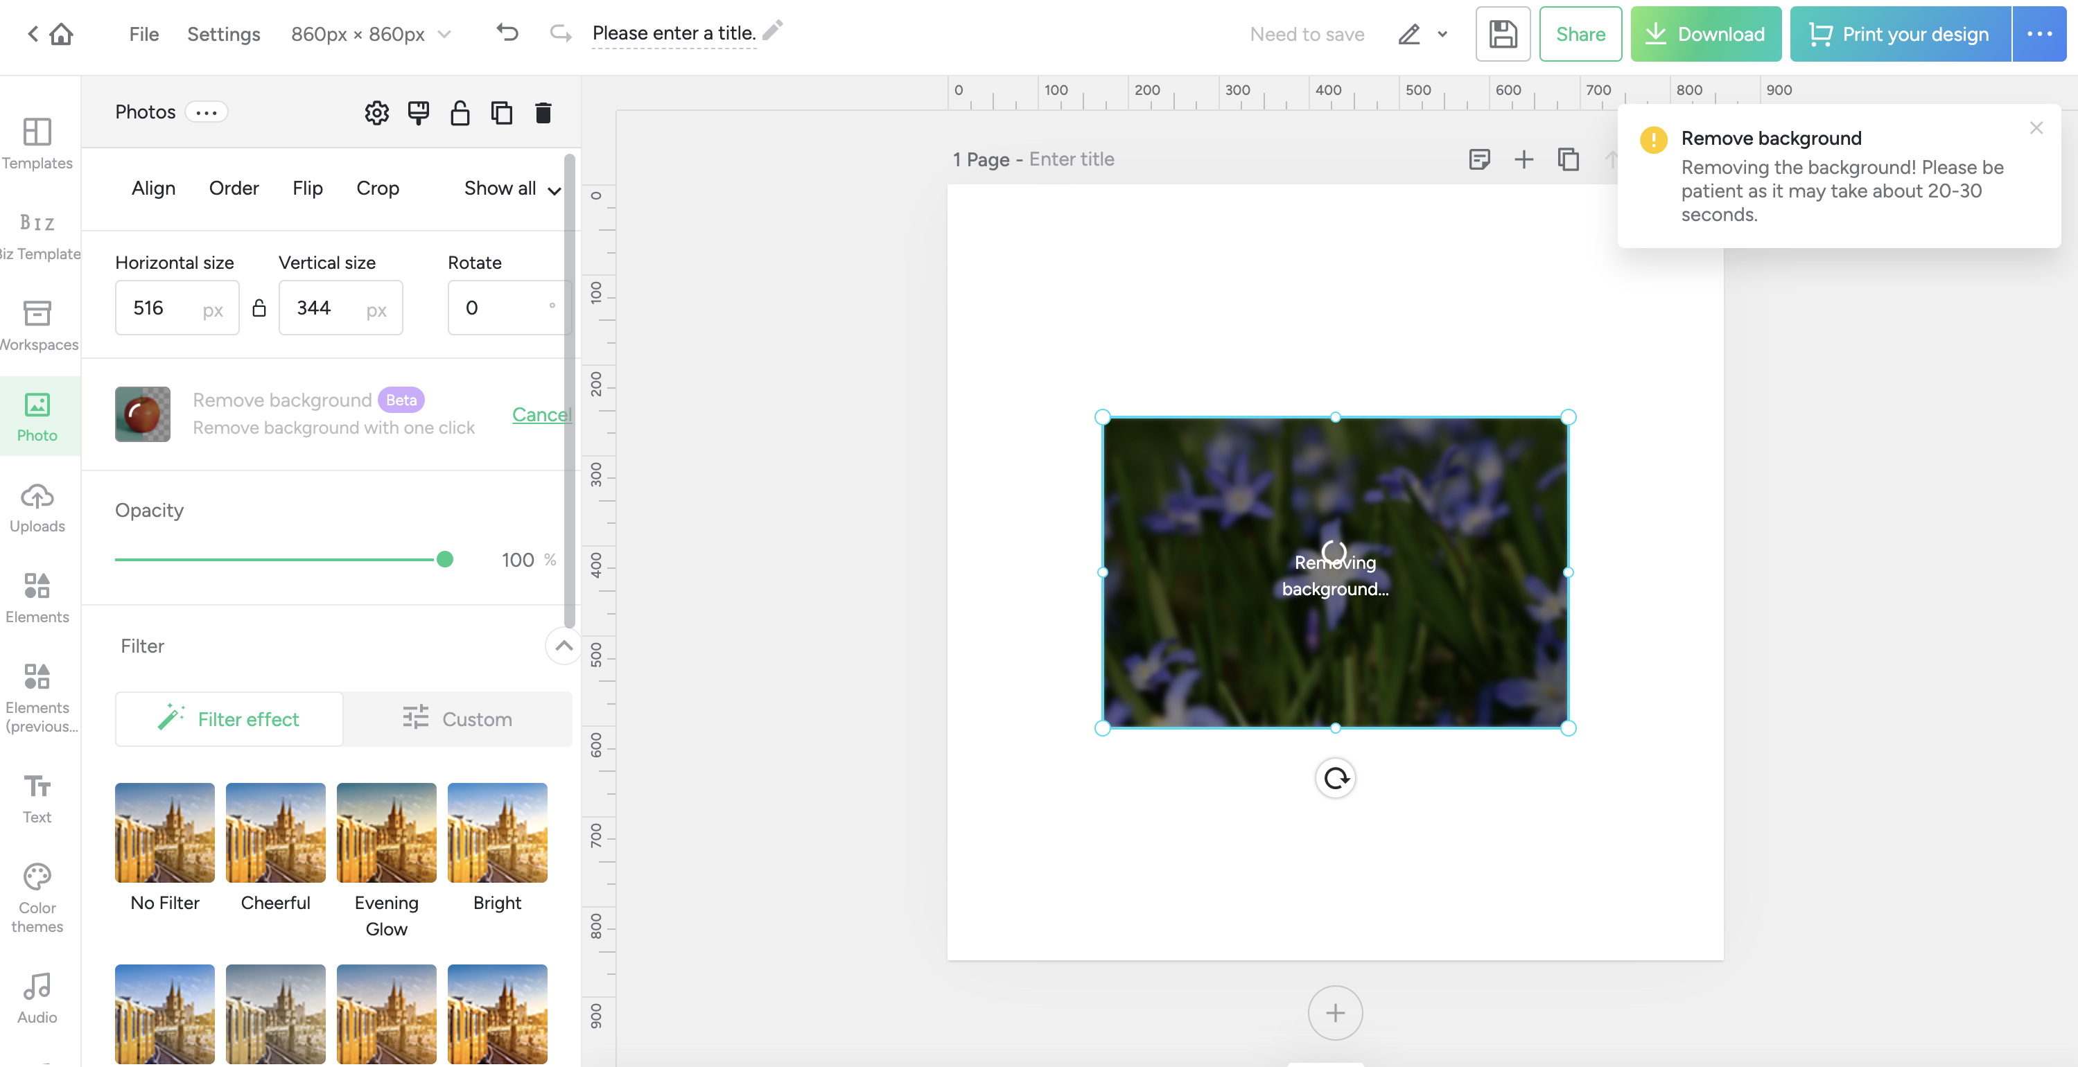This screenshot has height=1067, width=2078.
Task: Click the pen drawing mode icon
Action: pos(1408,34)
